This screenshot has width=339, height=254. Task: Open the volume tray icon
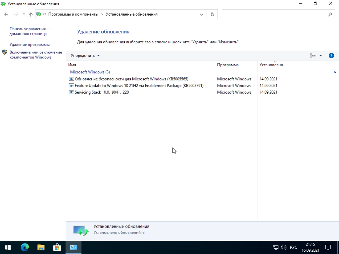pyautogui.click(x=284, y=247)
